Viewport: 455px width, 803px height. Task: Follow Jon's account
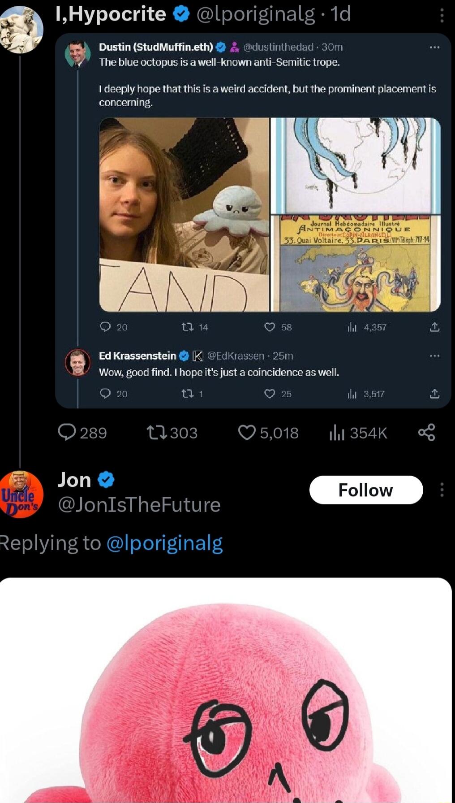pos(366,490)
